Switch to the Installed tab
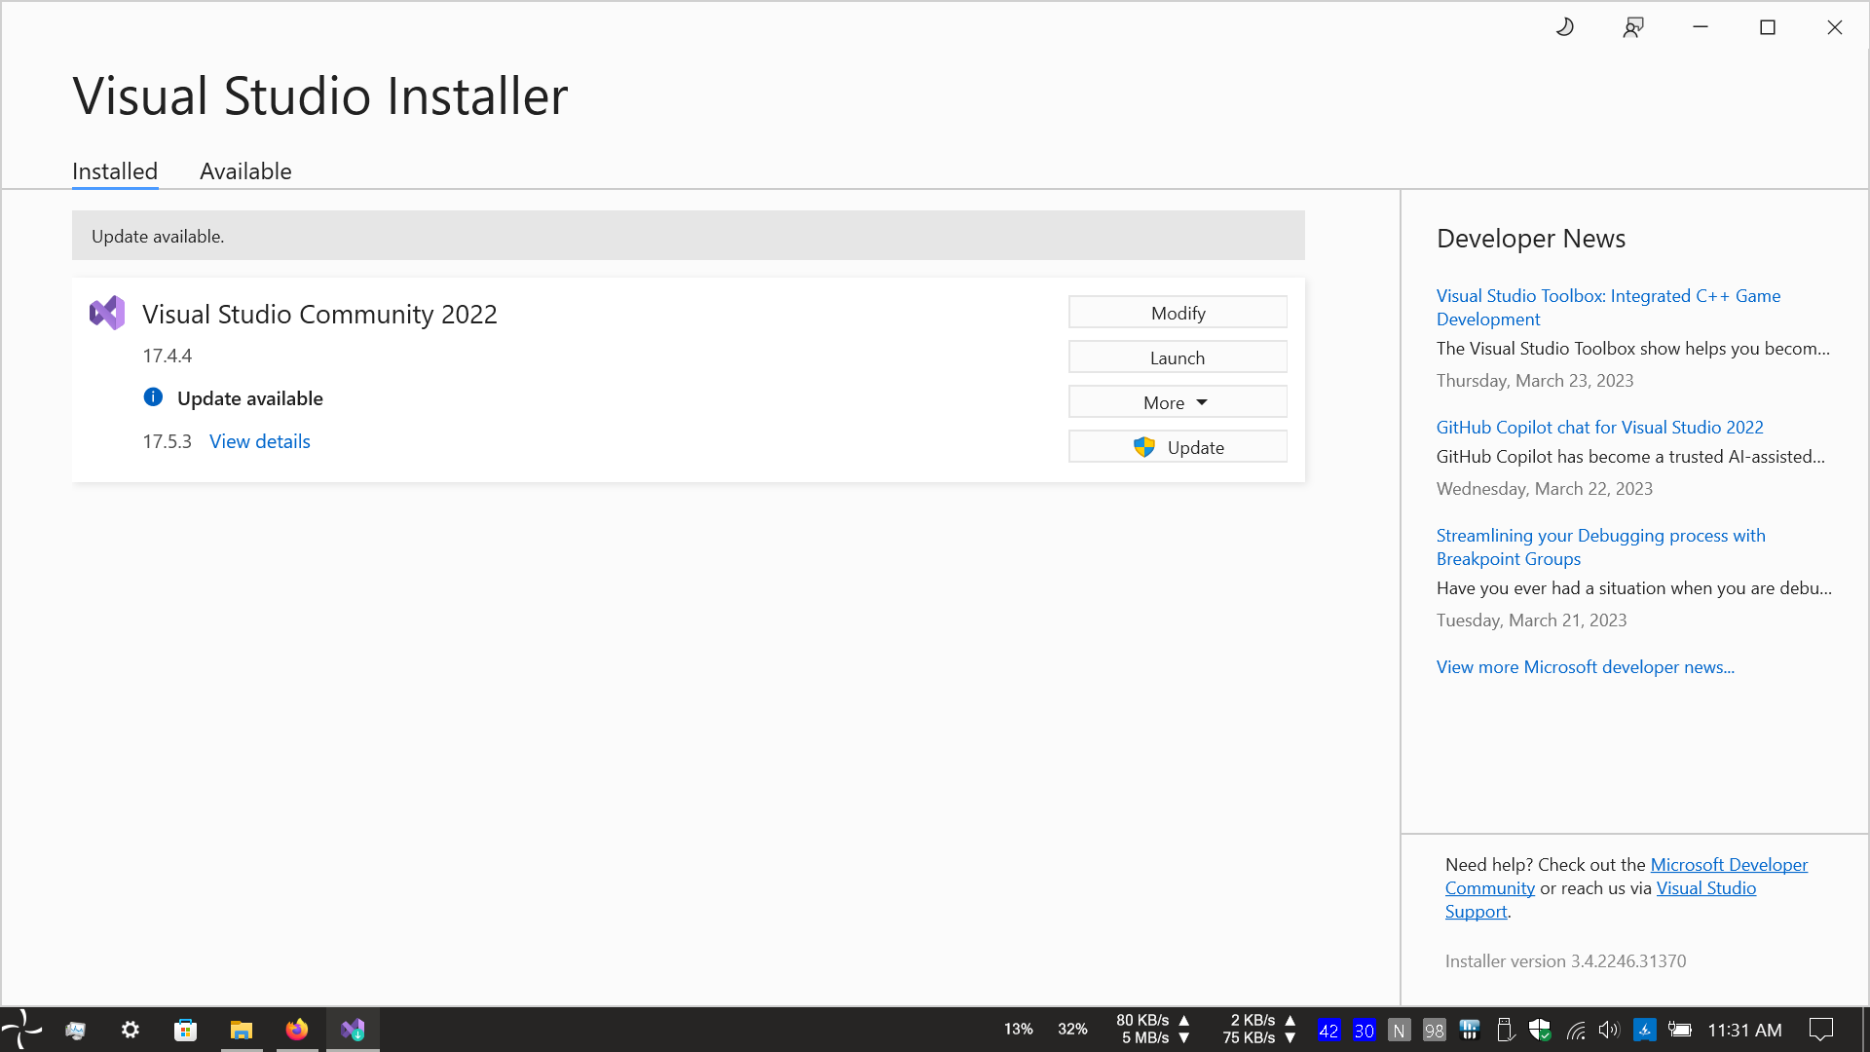The image size is (1870, 1052). click(115, 171)
